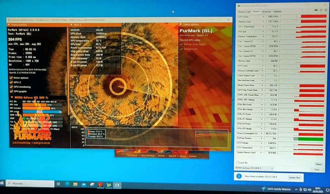The height and width of the screenshot is (194, 330).
Task: Close the FurMark window
Action: click(228, 19)
